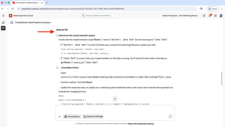The width and height of the screenshot is (225, 127).
Task: Close the AI Assistant browser tab
Action: point(42,3)
